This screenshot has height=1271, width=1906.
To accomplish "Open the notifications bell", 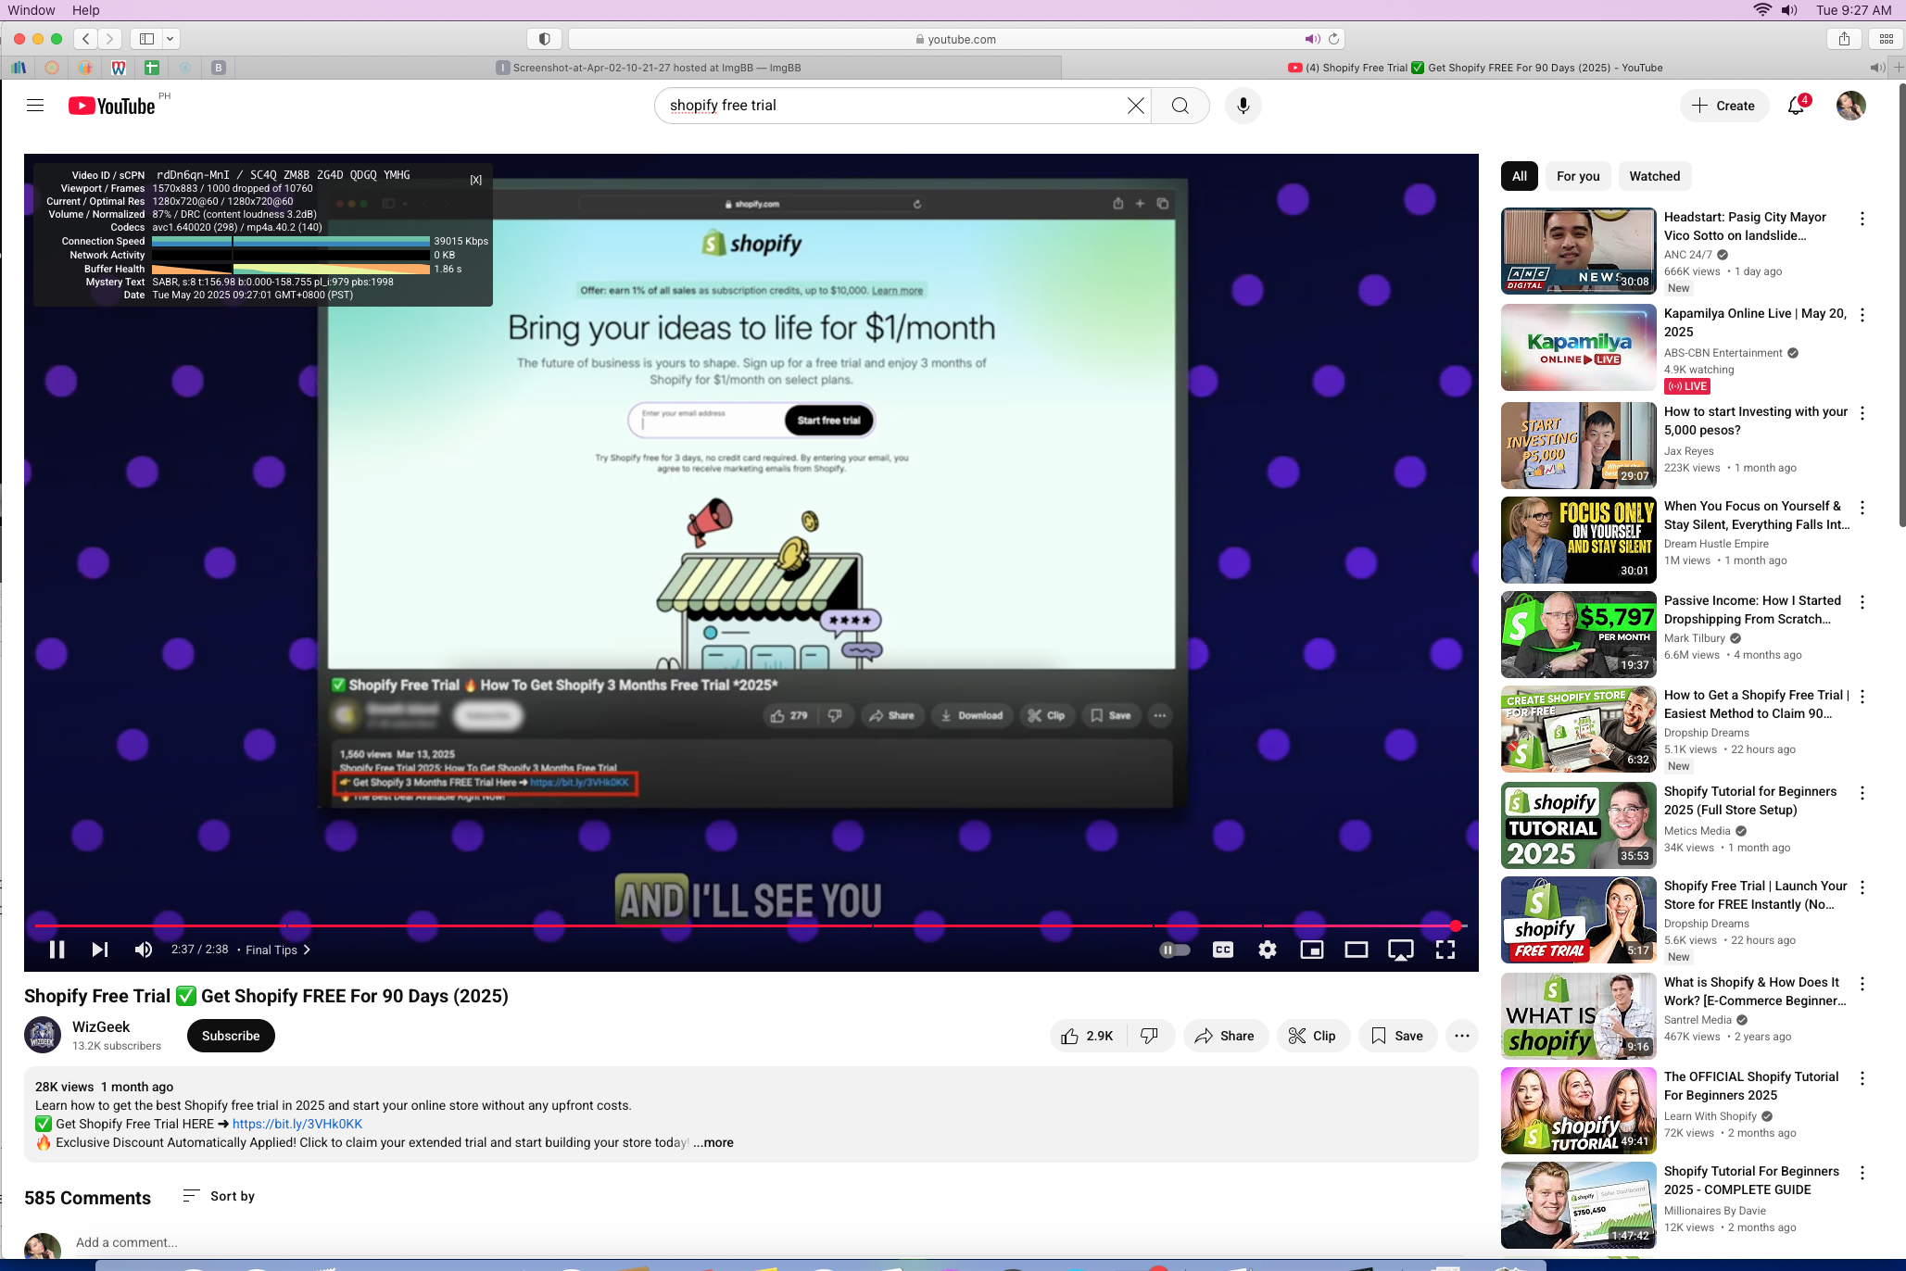I will pyautogui.click(x=1796, y=106).
